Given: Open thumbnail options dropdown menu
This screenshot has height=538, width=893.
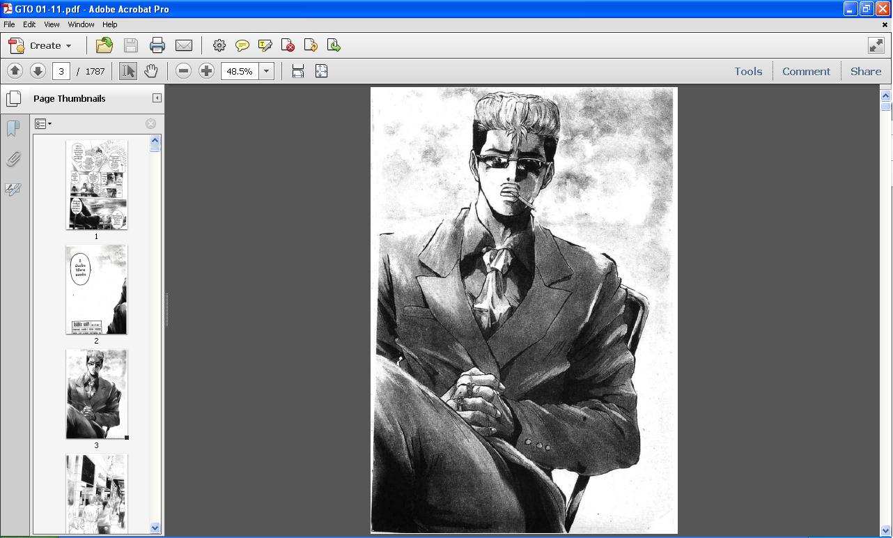Looking at the screenshot, I should coord(43,124).
